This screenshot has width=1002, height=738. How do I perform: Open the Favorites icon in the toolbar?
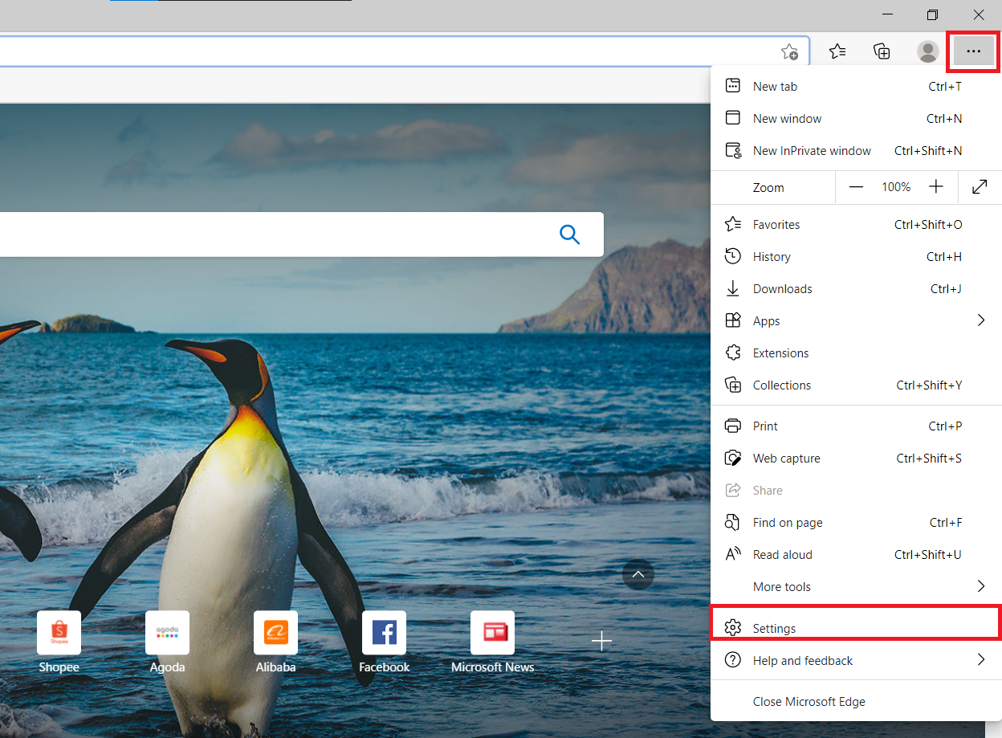pyautogui.click(x=837, y=51)
